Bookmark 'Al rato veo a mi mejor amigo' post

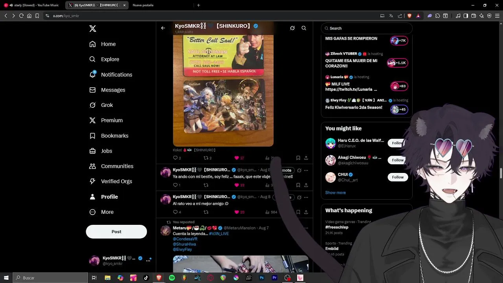pos(298,212)
